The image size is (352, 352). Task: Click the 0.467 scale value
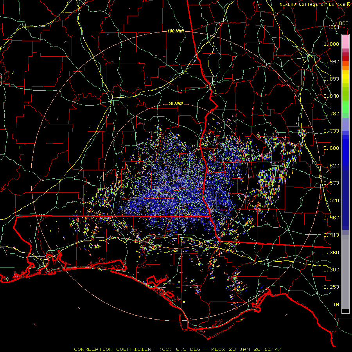coord(331,218)
